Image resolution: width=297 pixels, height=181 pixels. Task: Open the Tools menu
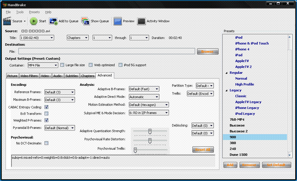pos(20,12)
